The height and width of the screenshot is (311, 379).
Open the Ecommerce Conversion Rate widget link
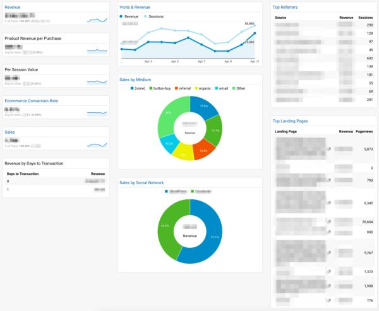click(32, 101)
